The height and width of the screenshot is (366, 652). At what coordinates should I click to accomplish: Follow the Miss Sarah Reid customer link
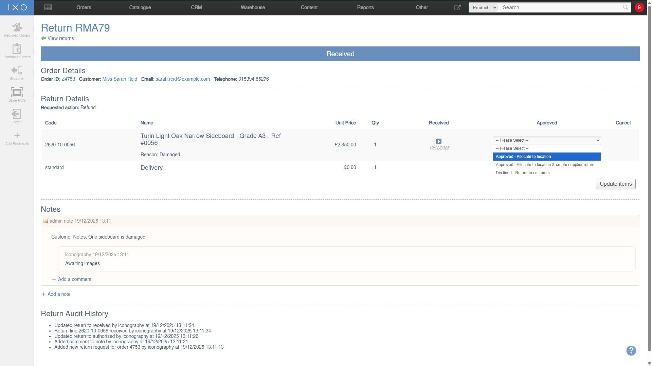(x=120, y=79)
